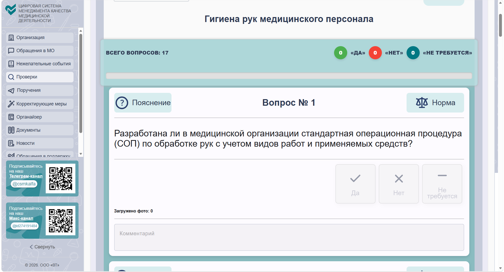The height and width of the screenshot is (272, 504).
Task: Click the main page vertical scrollbar thumb
Action: (500, 25)
